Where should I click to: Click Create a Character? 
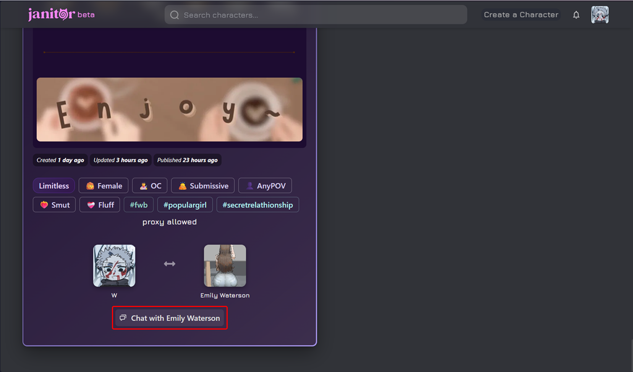tap(521, 15)
